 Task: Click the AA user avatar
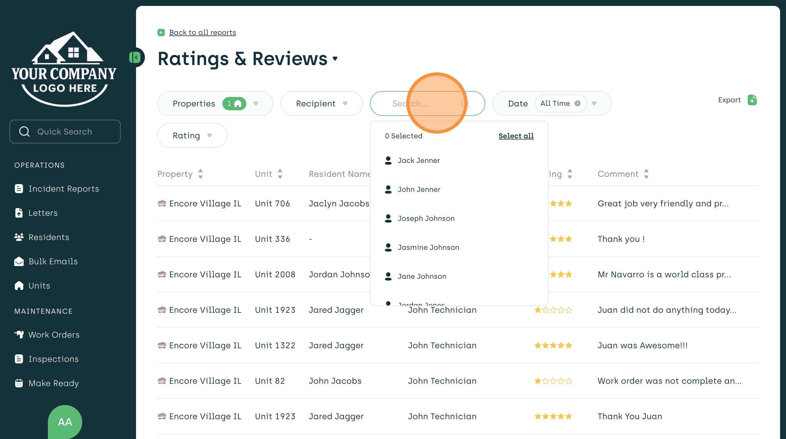click(65, 422)
